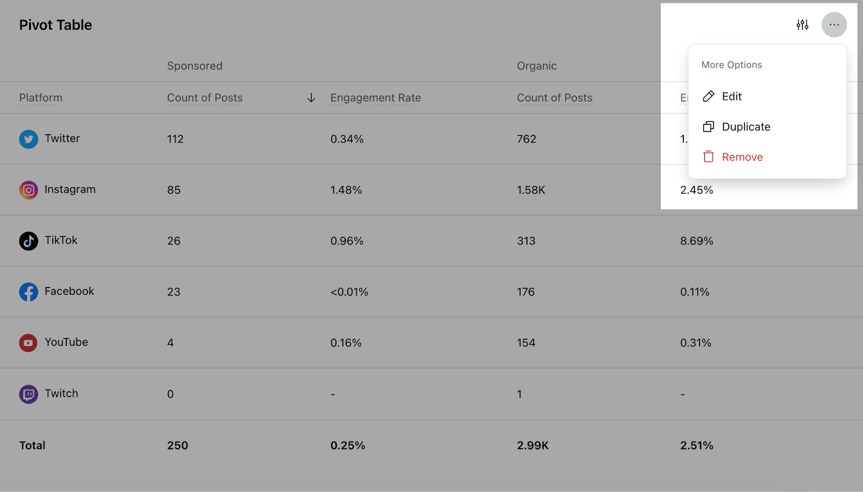This screenshot has height=492, width=863.
Task: Sort by Organic Count of Posts header
Action: [554, 98]
